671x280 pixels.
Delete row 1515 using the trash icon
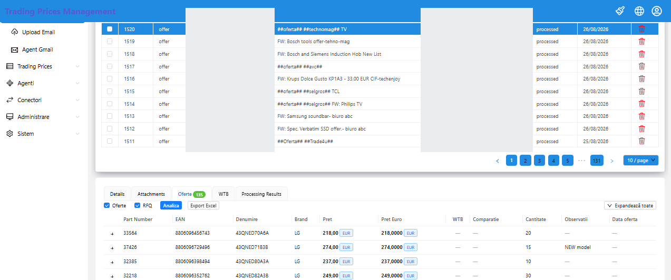(x=641, y=92)
